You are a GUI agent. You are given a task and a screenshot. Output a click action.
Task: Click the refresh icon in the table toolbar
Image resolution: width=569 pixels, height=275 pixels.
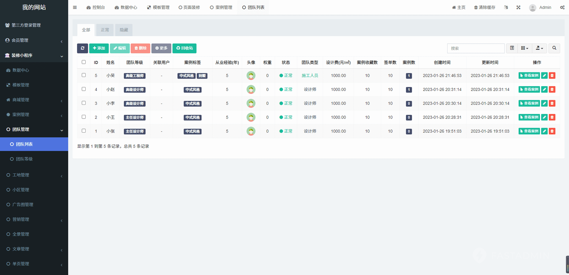(82, 48)
